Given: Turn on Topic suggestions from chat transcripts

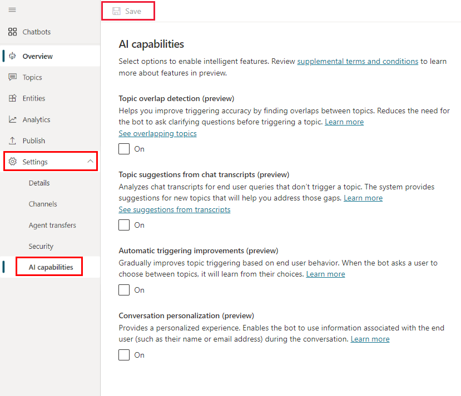Looking at the screenshot, I should click(x=124, y=225).
